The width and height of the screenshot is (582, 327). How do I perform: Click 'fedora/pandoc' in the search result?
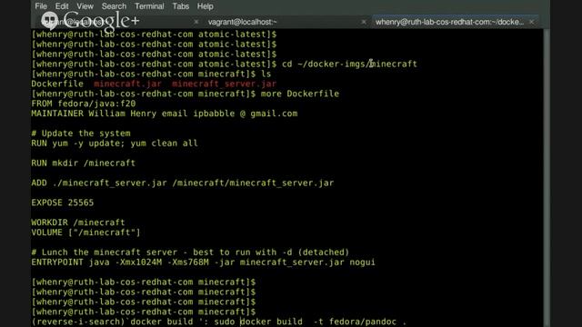click(x=363, y=322)
